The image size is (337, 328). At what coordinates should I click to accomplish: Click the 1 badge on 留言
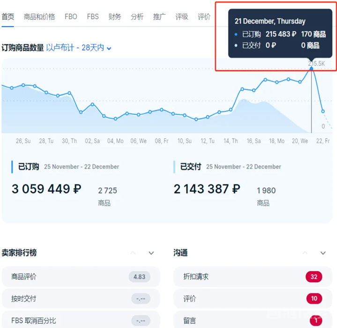coord(316,321)
